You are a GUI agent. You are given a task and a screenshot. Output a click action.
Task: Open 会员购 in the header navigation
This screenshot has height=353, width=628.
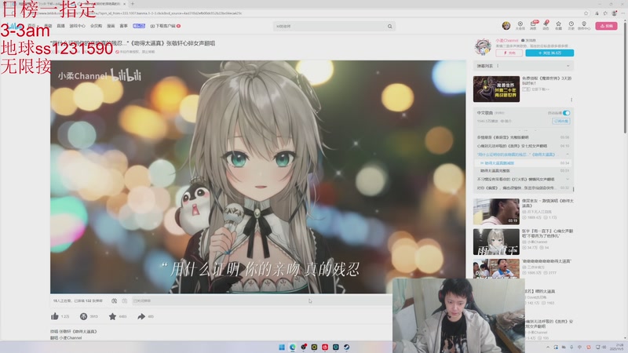96,26
